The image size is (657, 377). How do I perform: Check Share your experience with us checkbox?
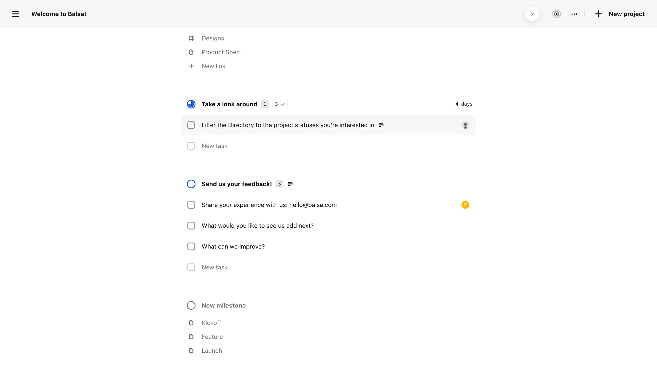(191, 205)
